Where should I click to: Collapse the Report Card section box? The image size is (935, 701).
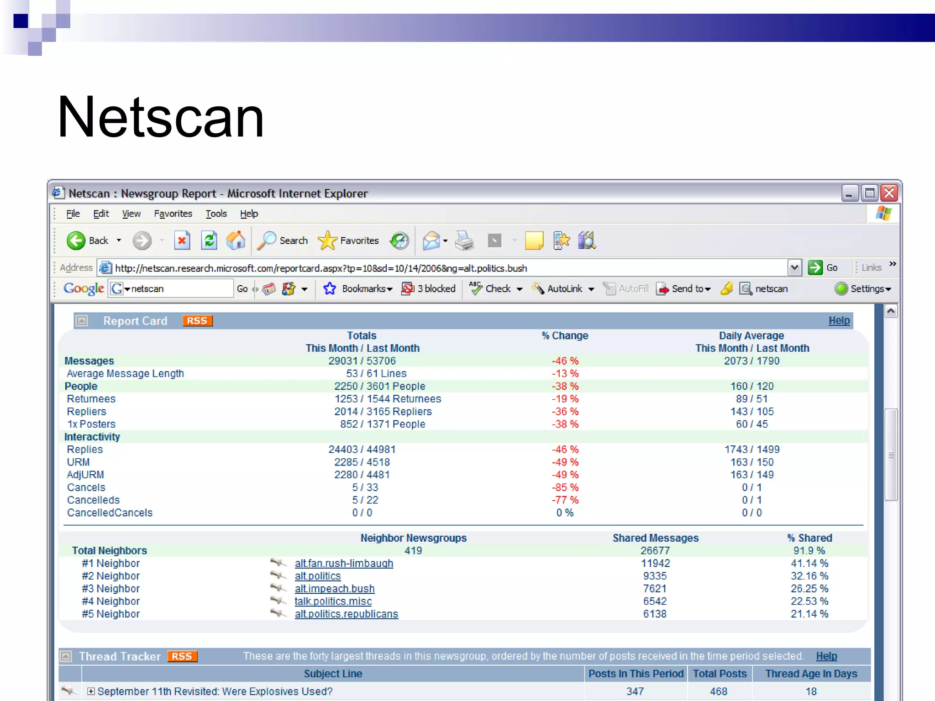[82, 321]
